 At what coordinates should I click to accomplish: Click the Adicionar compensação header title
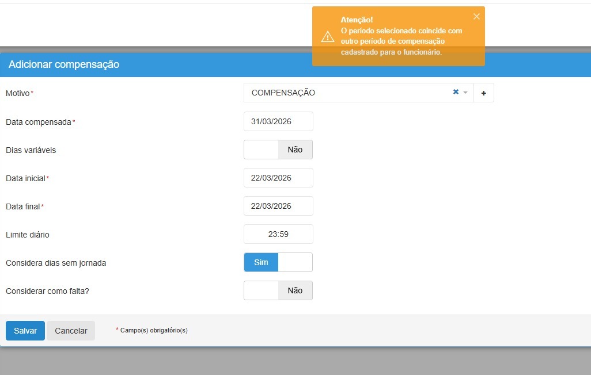pyautogui.click(x=64, y=64)
